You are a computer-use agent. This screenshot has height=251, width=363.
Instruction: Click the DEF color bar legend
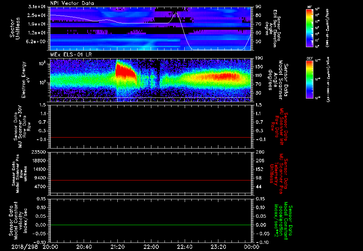(309, 79)
